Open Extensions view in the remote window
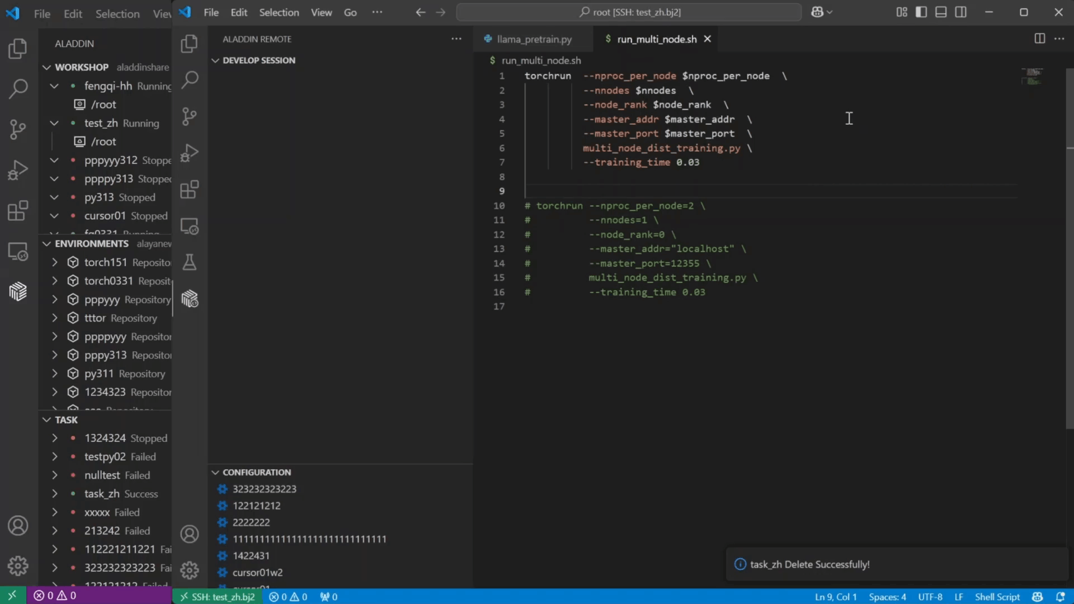Viewport: 1074px width, 604px height. [189, 190]
